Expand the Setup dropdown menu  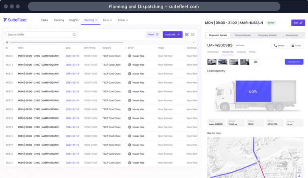[x=123, y=20]
